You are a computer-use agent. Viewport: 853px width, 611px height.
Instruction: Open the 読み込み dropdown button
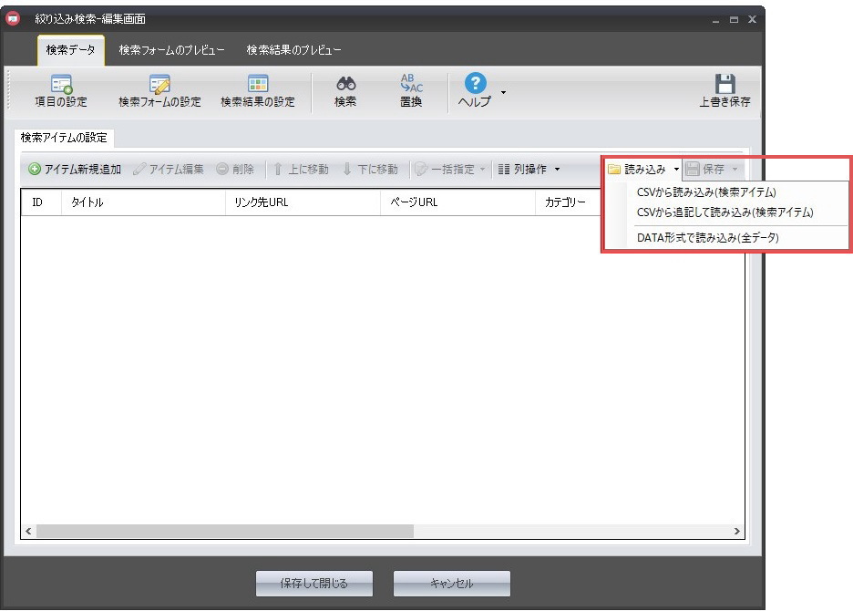644,170
